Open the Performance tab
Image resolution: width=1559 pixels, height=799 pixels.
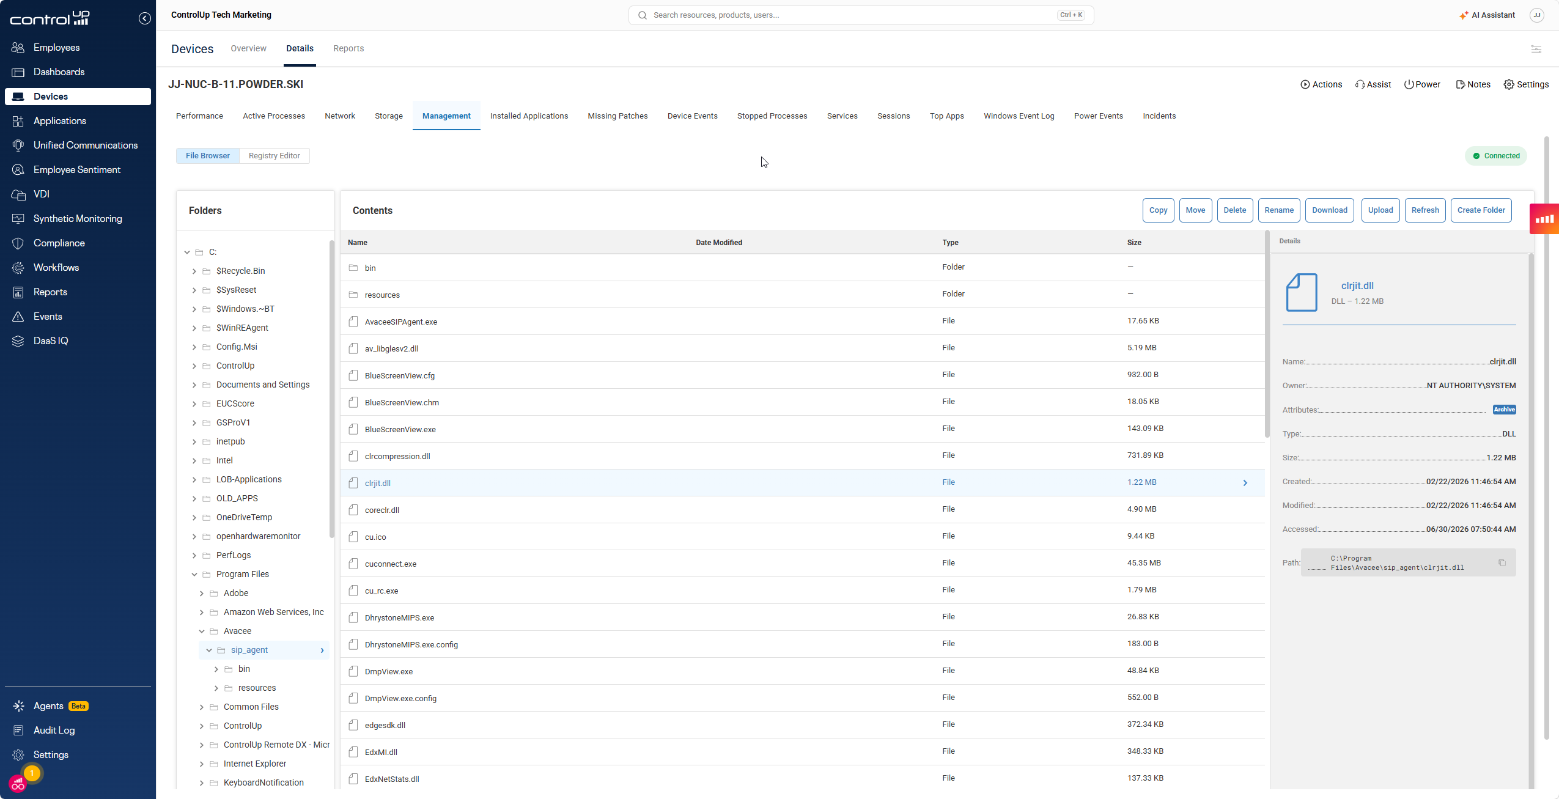199,116
